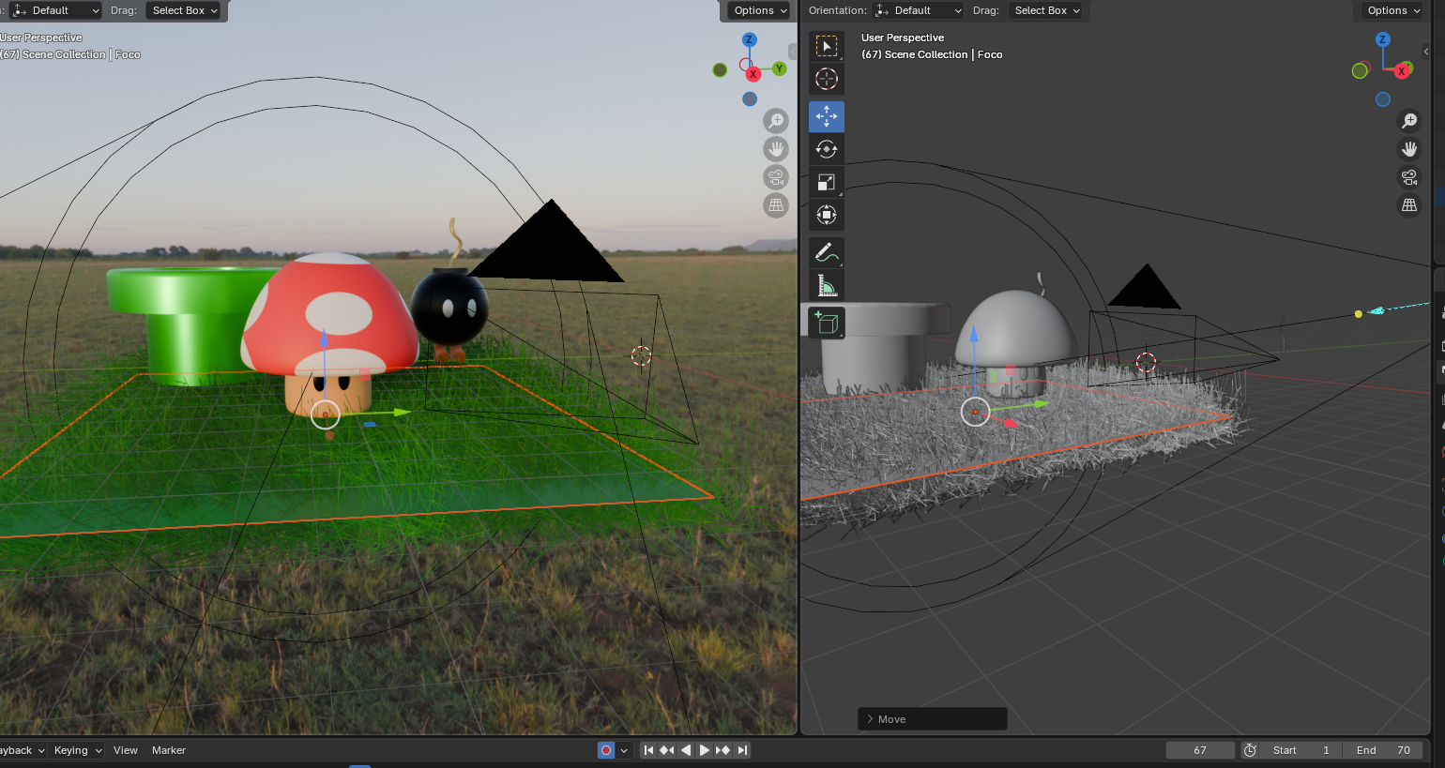Click the blue Z axis on the right viewport gizmo

pyautogui.click(x=1382, y=39)
